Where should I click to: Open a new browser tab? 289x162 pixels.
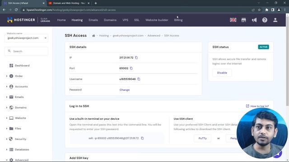point(96,3)
